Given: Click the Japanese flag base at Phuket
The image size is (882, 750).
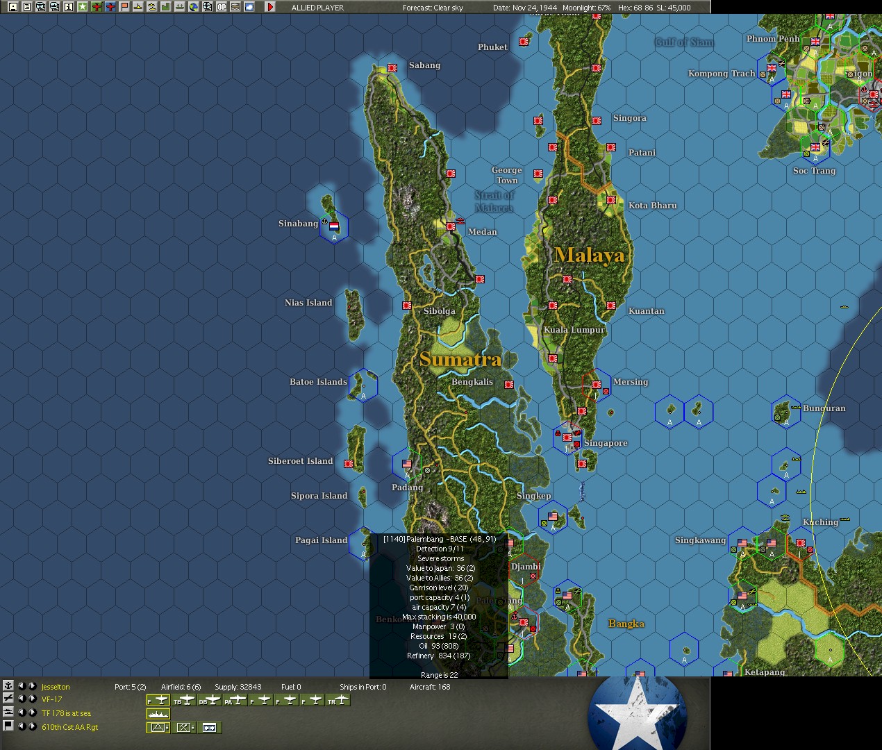Looking at the screenshot, I should pos(524,42).
